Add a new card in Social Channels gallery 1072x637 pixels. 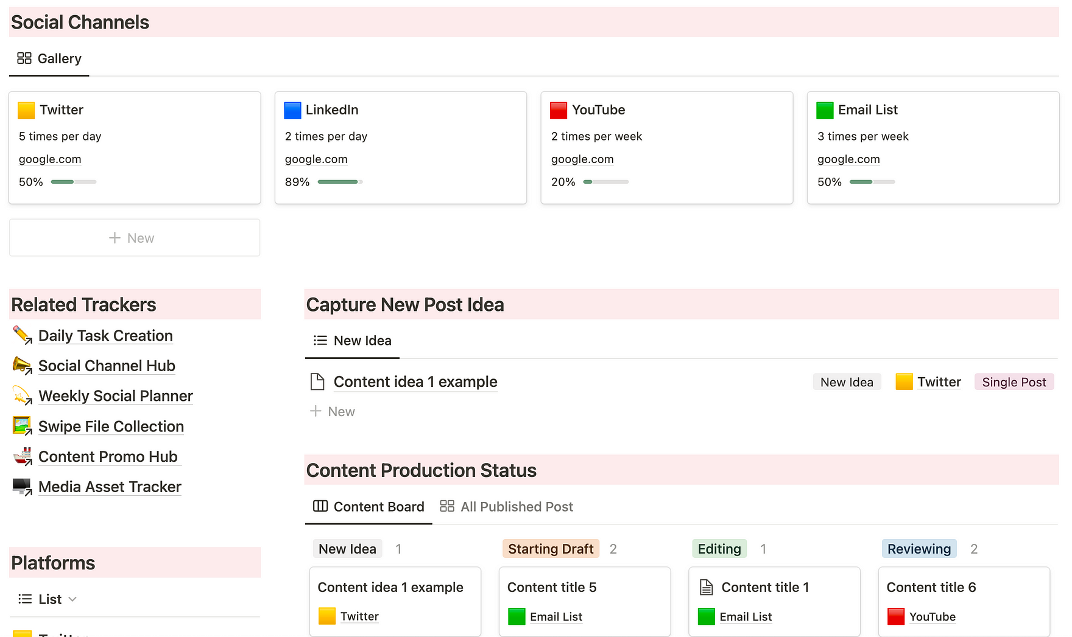(134, 238)
